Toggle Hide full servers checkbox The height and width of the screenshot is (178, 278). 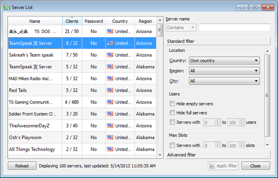coord(172,113)
